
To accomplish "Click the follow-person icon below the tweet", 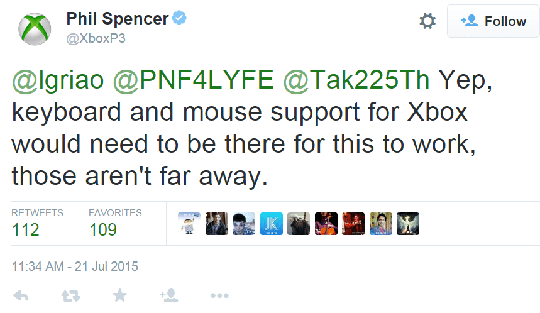I will pyautogui.click(x=168, y=295).
